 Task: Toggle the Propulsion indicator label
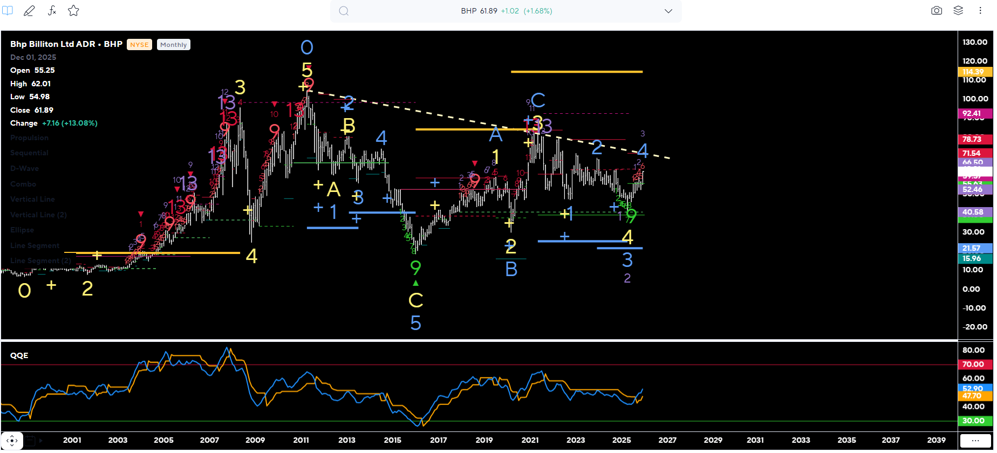click(x=29, y=138)
